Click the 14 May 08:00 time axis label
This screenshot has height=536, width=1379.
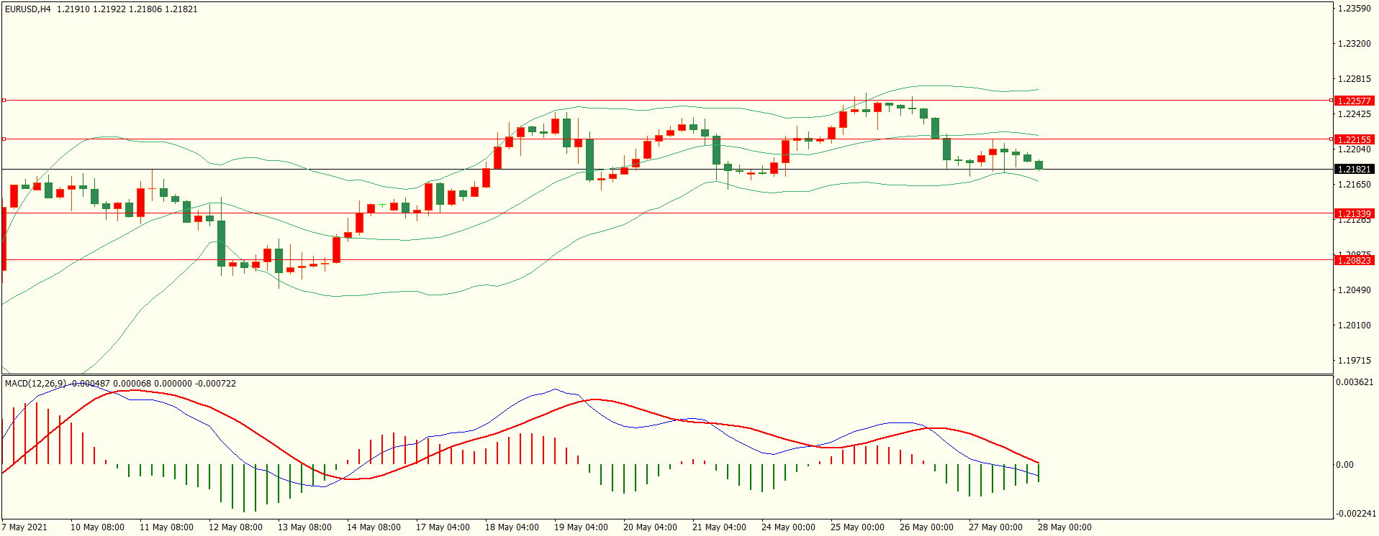[x=373, y=527]
